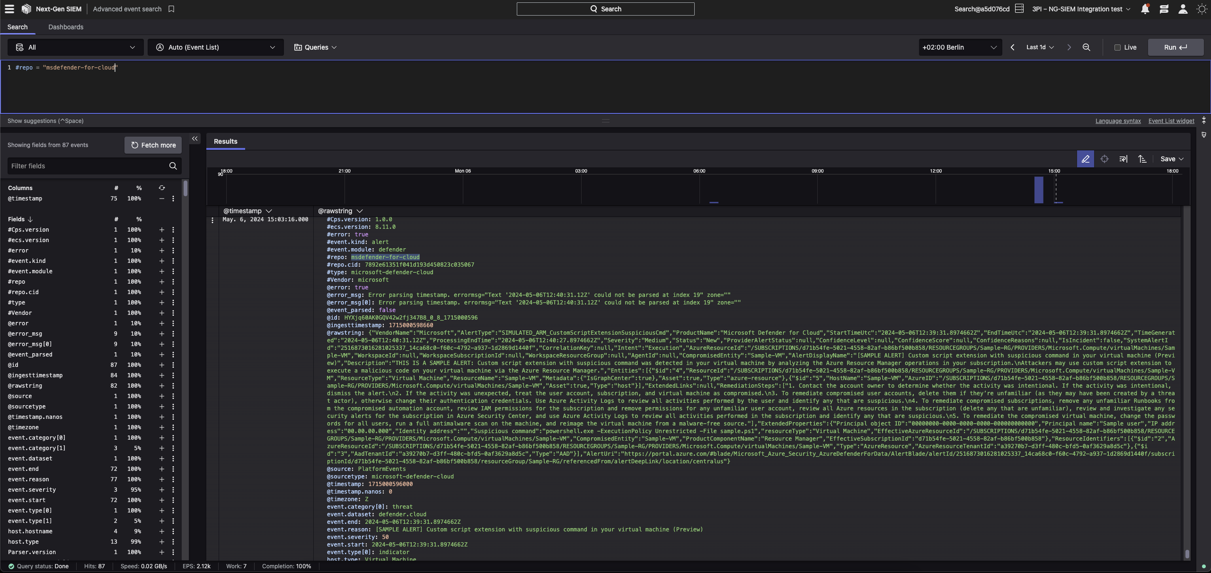Switch to the Dashboards tab
1211x573 pixels.
[66, 27]
